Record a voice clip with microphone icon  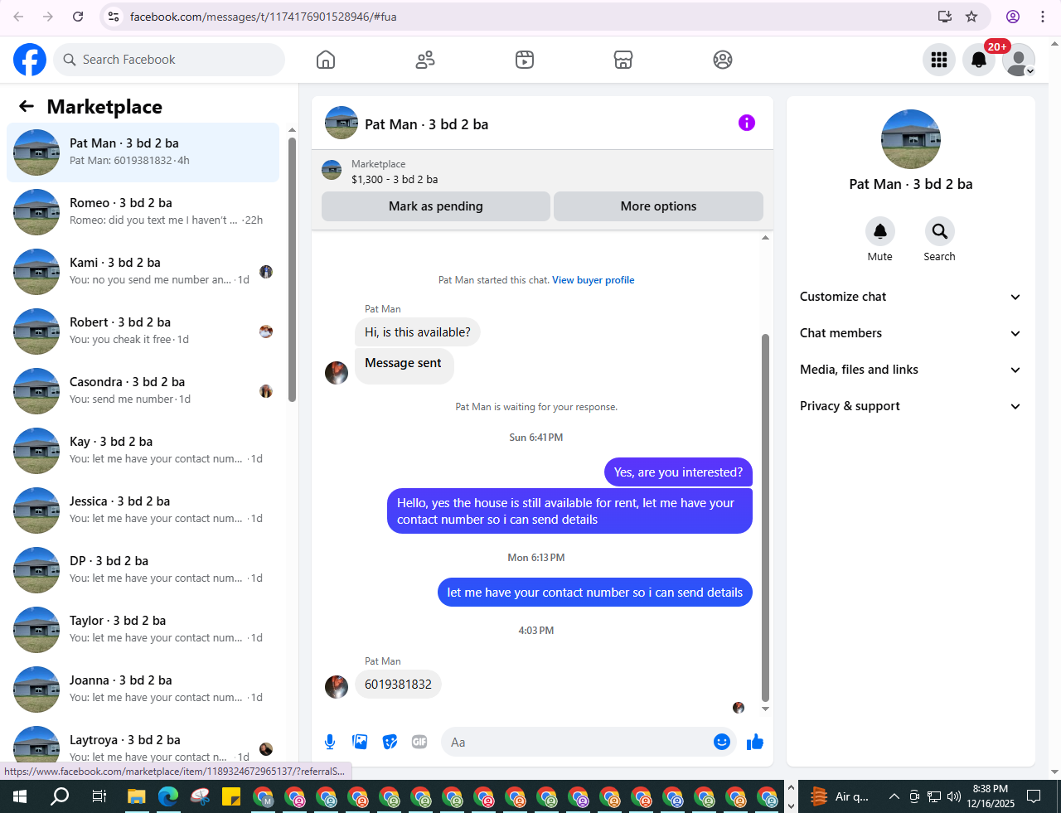tap(330, 742)
